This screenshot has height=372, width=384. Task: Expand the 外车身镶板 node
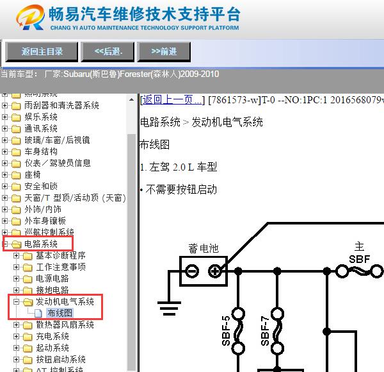(x=4, y=221)
